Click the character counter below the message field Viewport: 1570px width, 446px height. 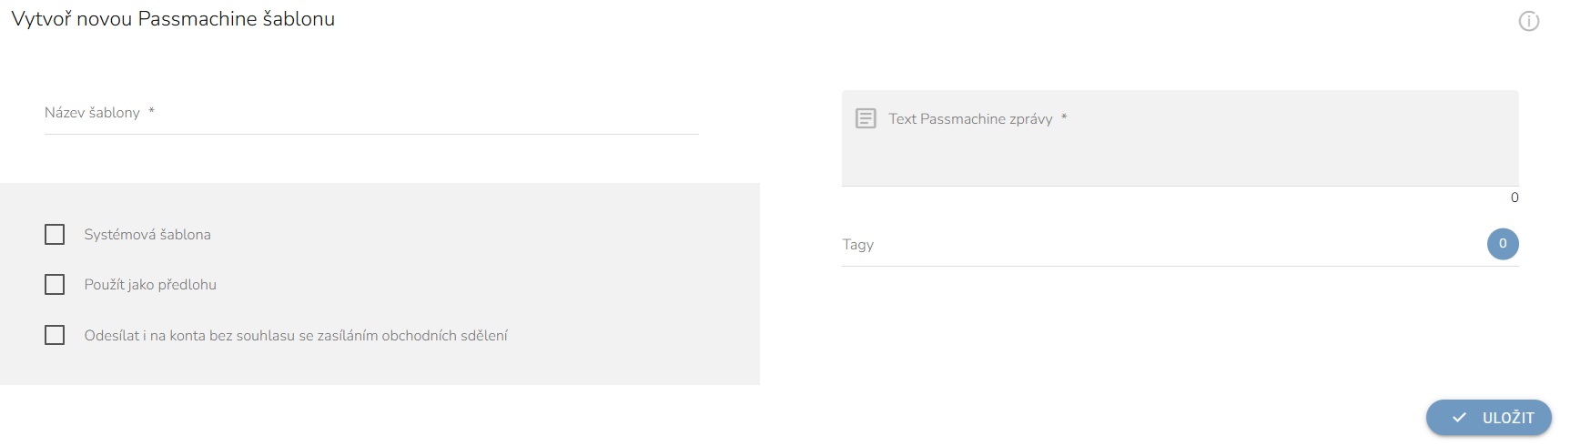[x=1514, y=198]
